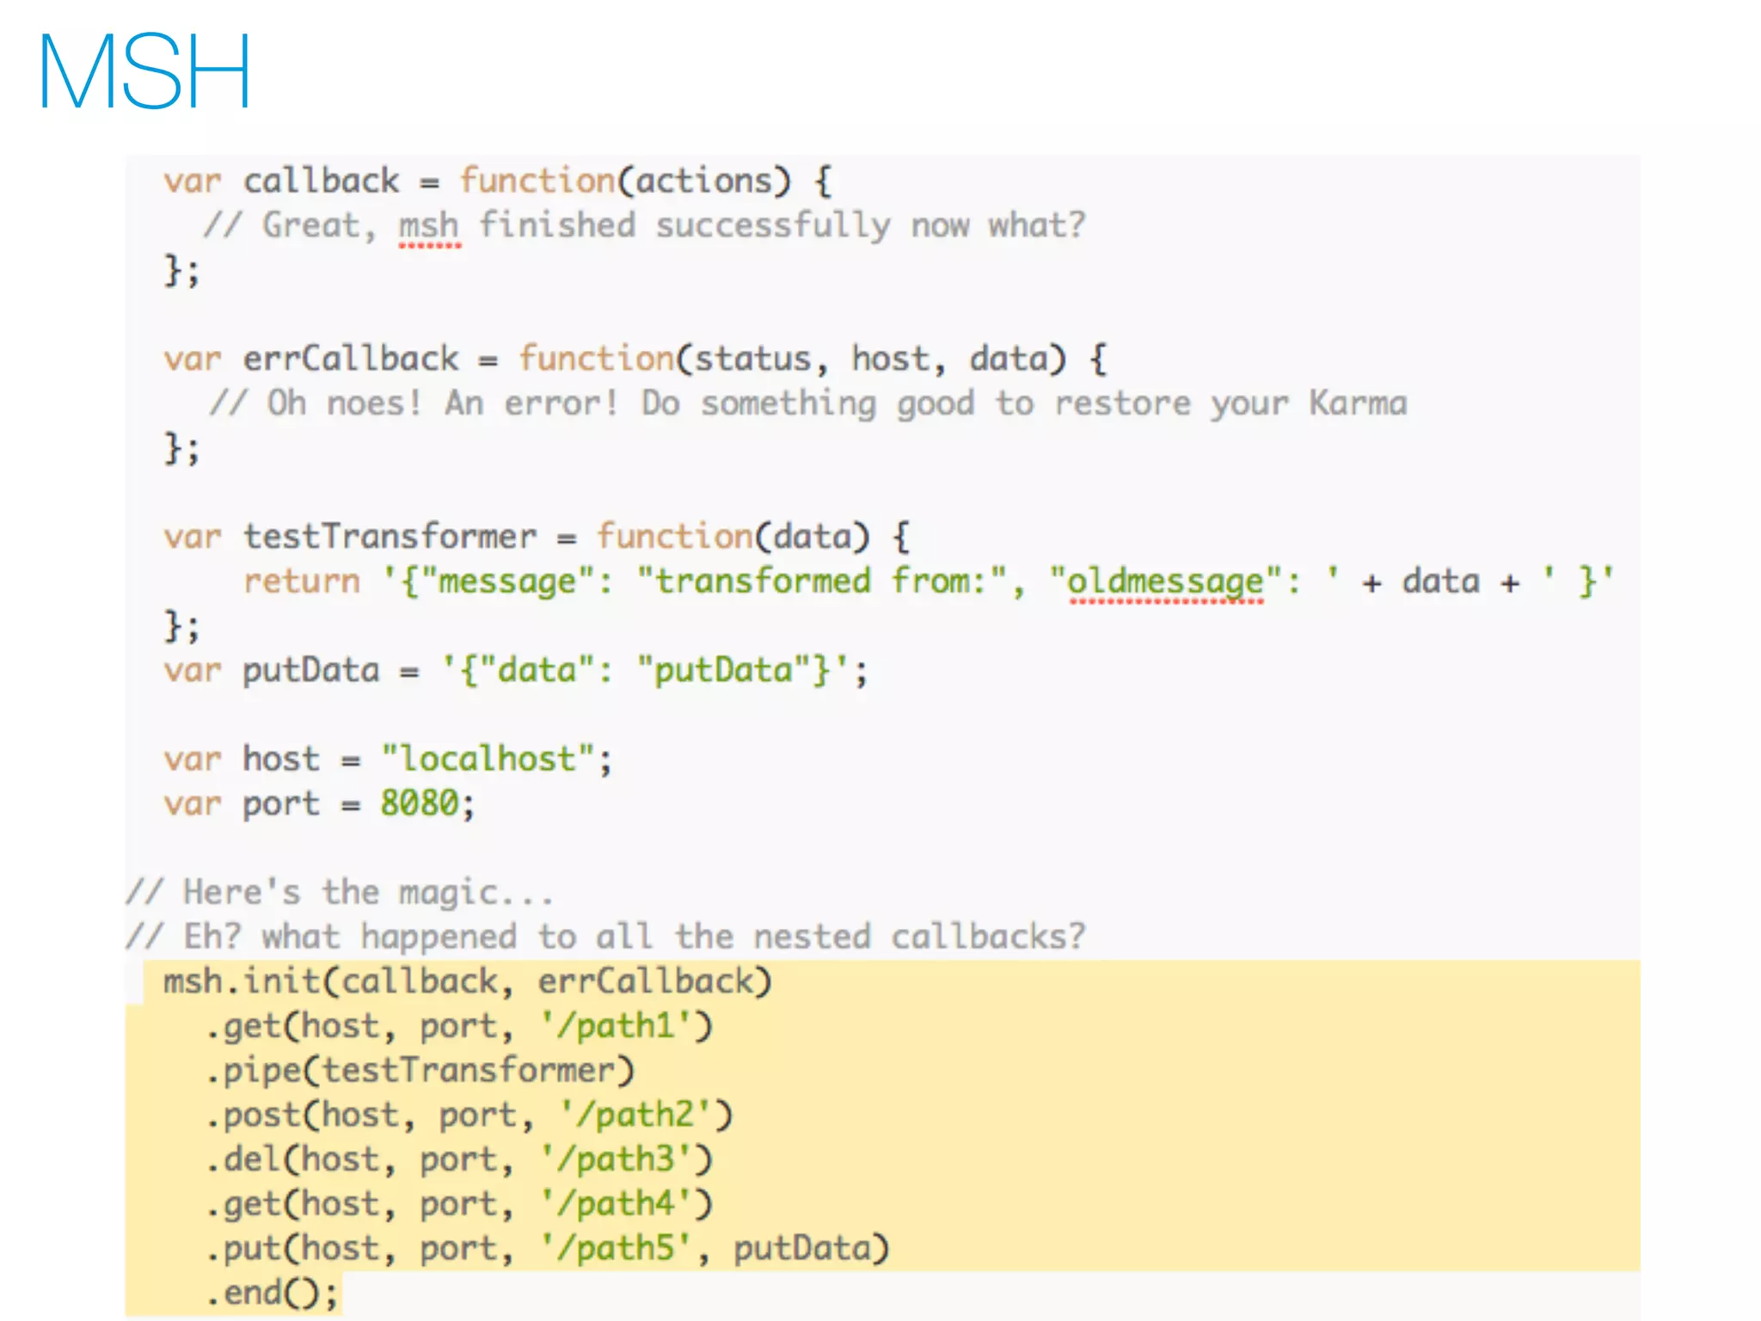Click the Karma comment in errCallback
1761x1321 pixels.
pos(808,403)
